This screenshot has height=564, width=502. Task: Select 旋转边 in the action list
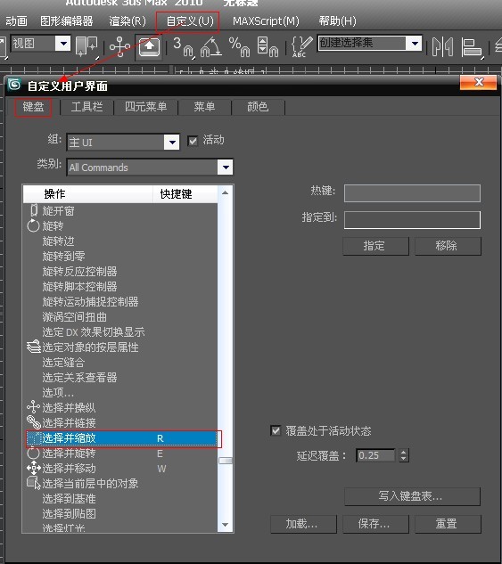(121, 241)
